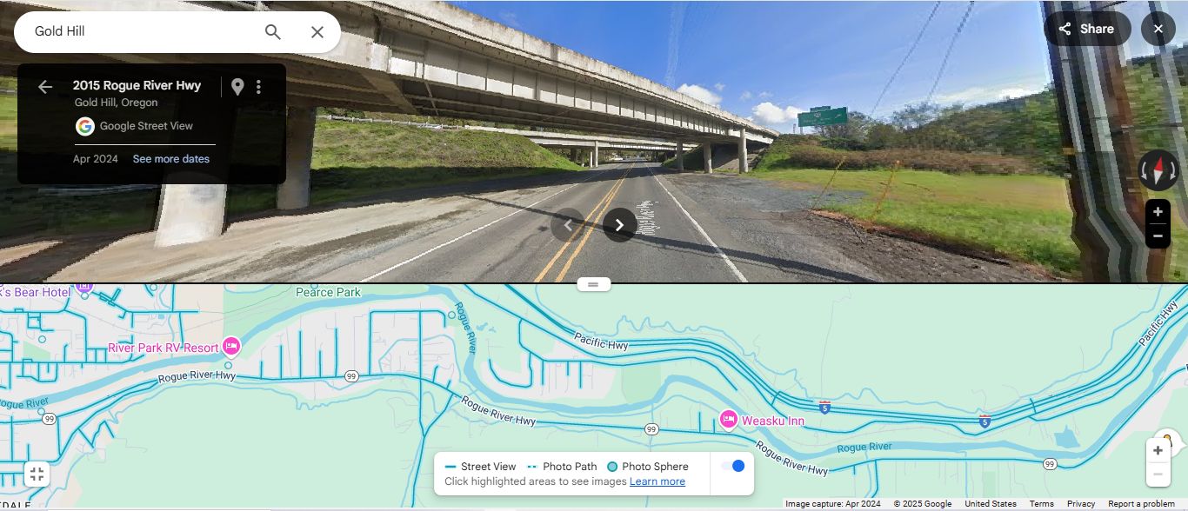Open the Learn more link
The image size is (1188, 511).
[x=657, y=481]
